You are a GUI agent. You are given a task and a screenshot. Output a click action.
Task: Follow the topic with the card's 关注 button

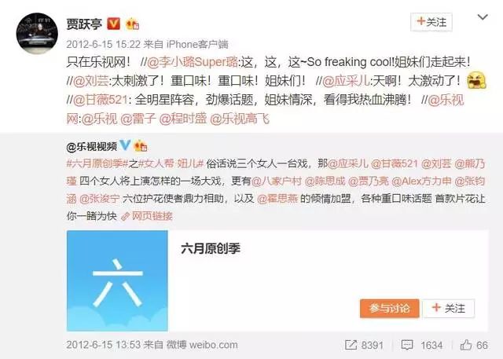coord(449,309)
